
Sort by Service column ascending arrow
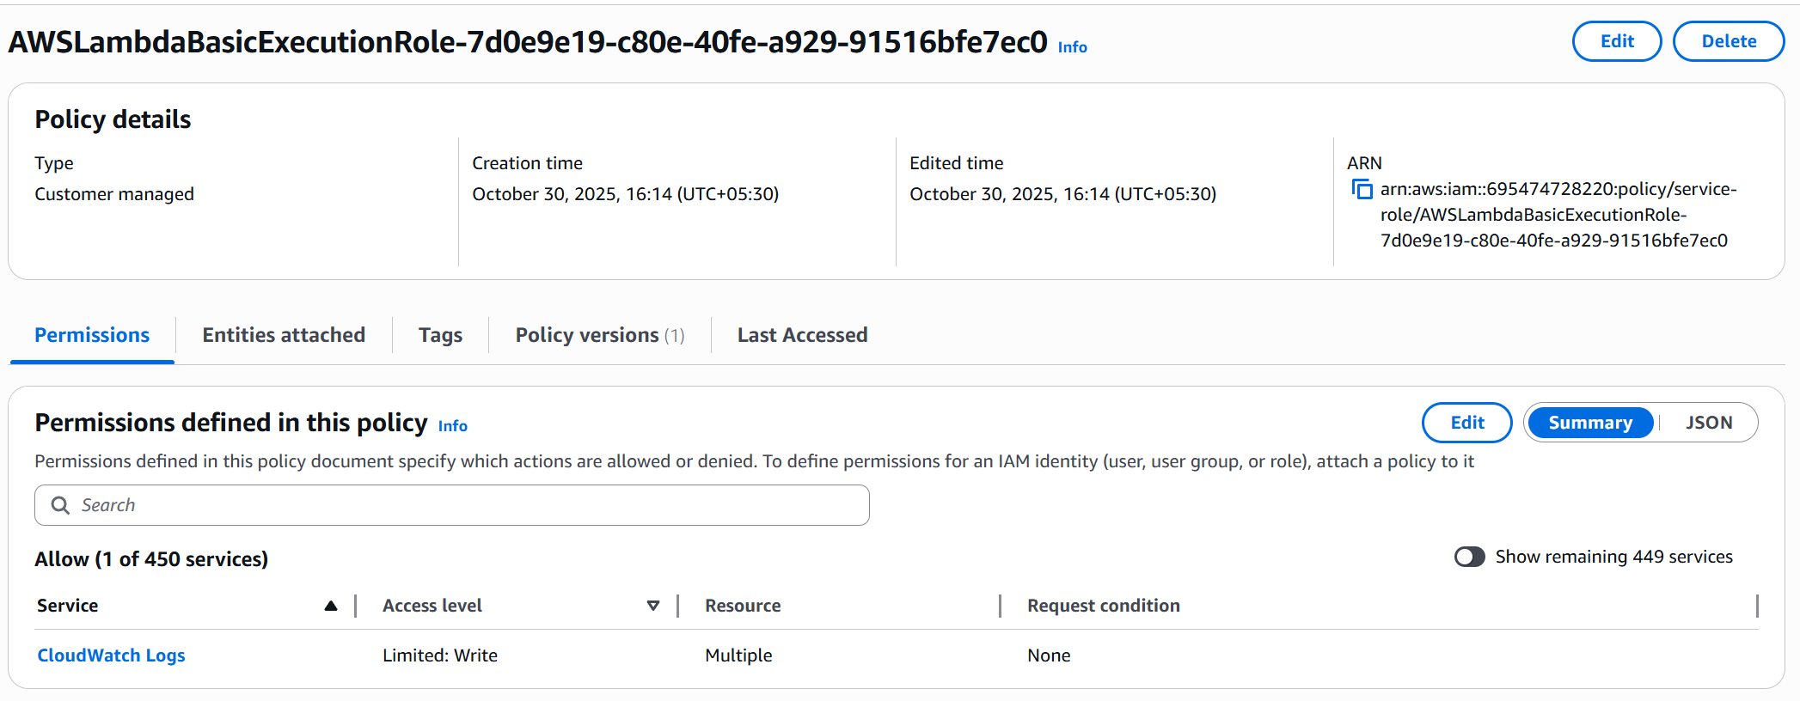(331, 606)
